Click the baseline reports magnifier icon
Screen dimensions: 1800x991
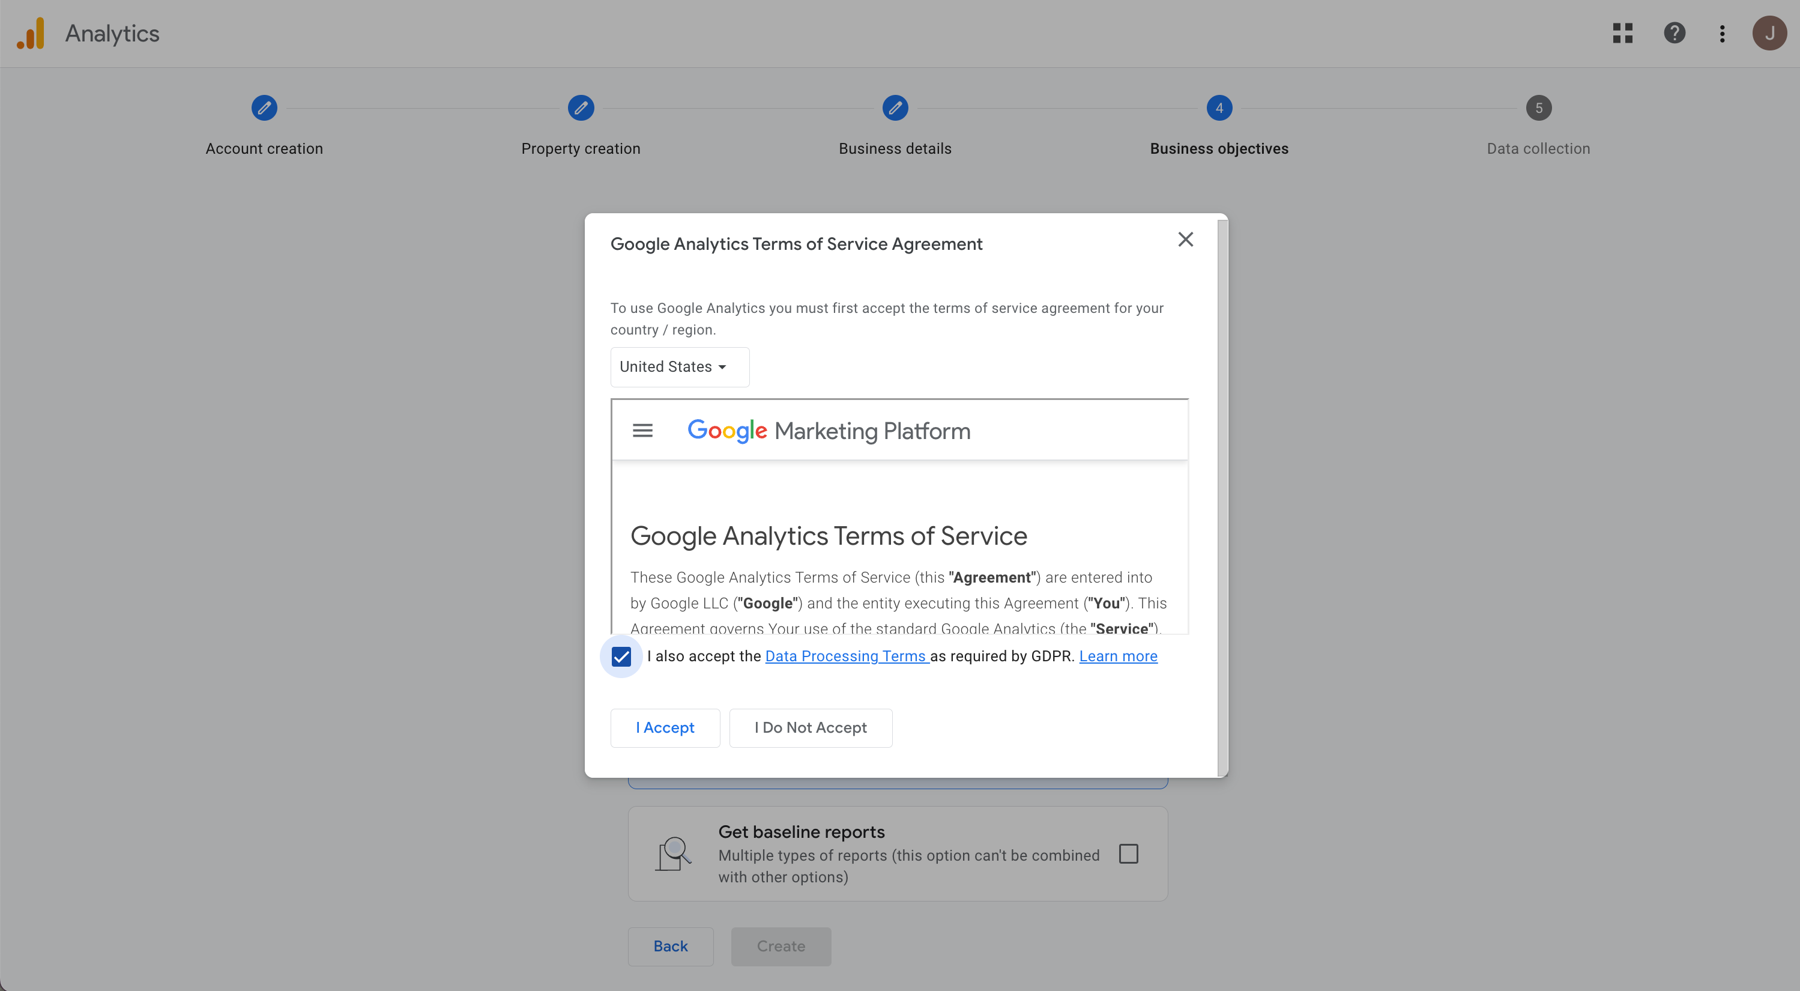pos(674,853)
